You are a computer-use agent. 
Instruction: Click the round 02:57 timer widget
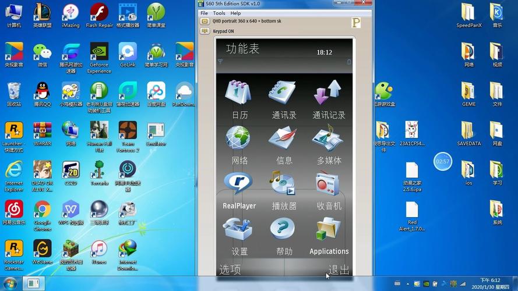pos(443,161)
